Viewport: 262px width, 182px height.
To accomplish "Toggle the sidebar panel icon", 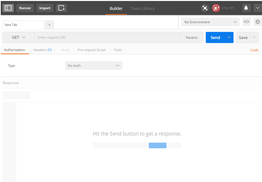I will [x=8, y=8].
